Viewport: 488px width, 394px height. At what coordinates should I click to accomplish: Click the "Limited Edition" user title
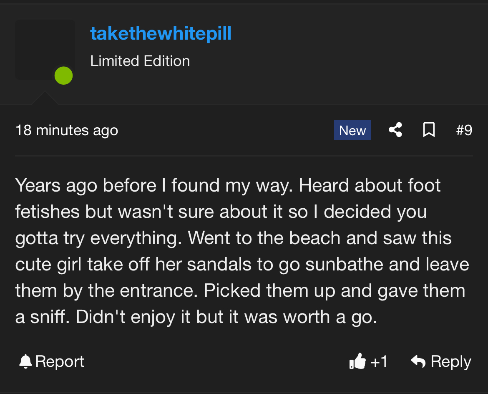[x=140, y=61]
